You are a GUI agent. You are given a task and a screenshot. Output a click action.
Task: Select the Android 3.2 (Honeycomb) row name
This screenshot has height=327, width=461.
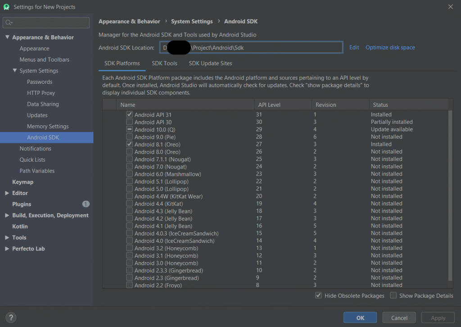coord(167,248)
